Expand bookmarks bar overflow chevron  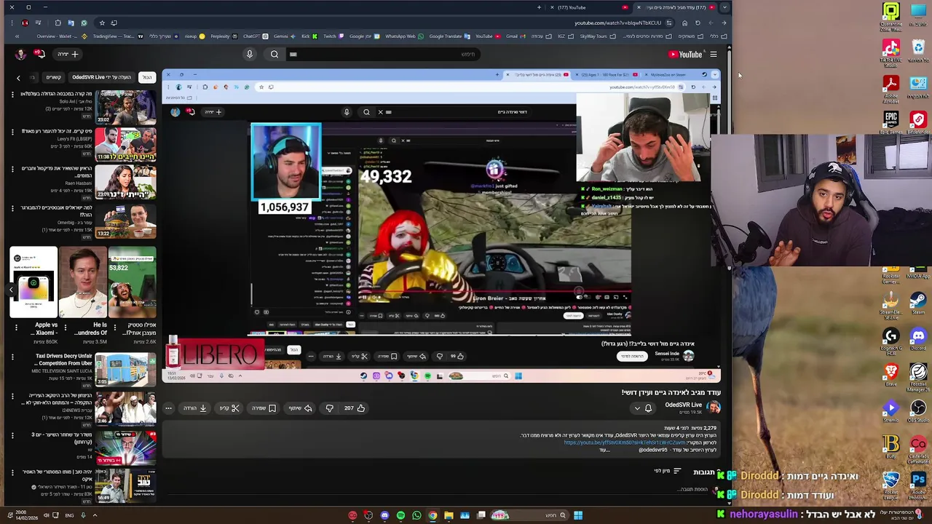point(17,36)
